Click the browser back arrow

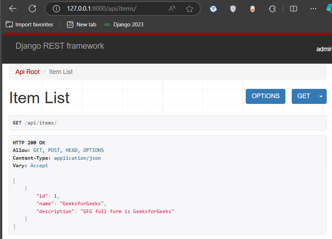(x=13, y=9)
